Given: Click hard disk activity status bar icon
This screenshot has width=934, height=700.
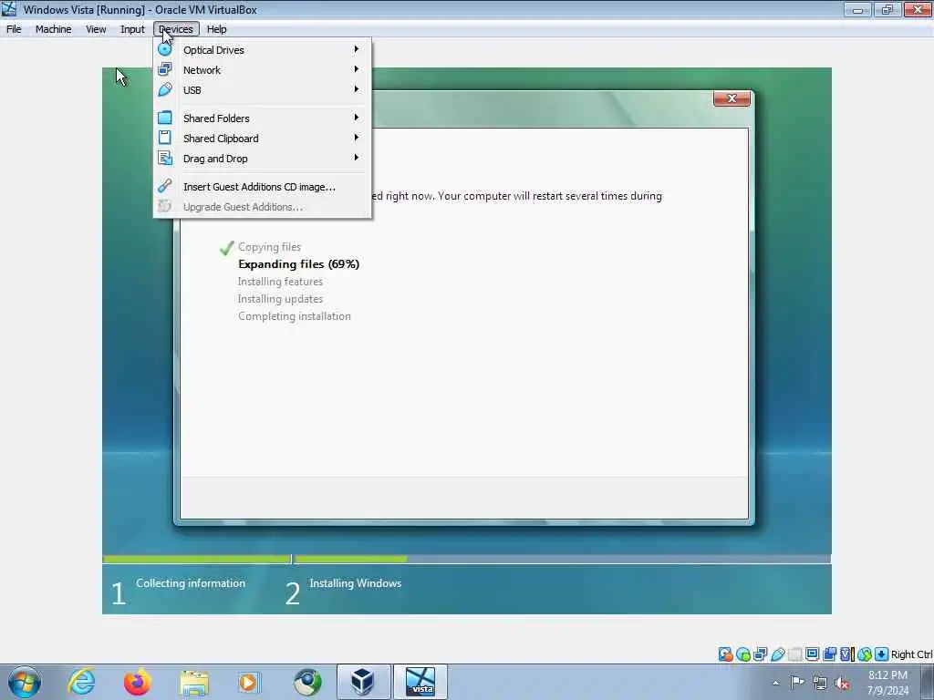Looking at the screenshot, I should (x=725, y=654).
